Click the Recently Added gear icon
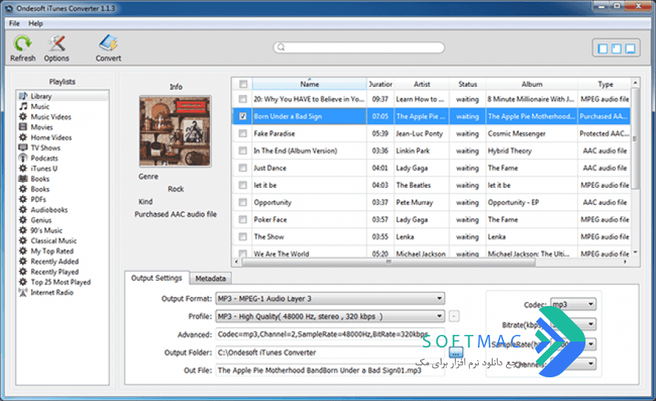Screen dimensions: 656x401 pos(23,261)
